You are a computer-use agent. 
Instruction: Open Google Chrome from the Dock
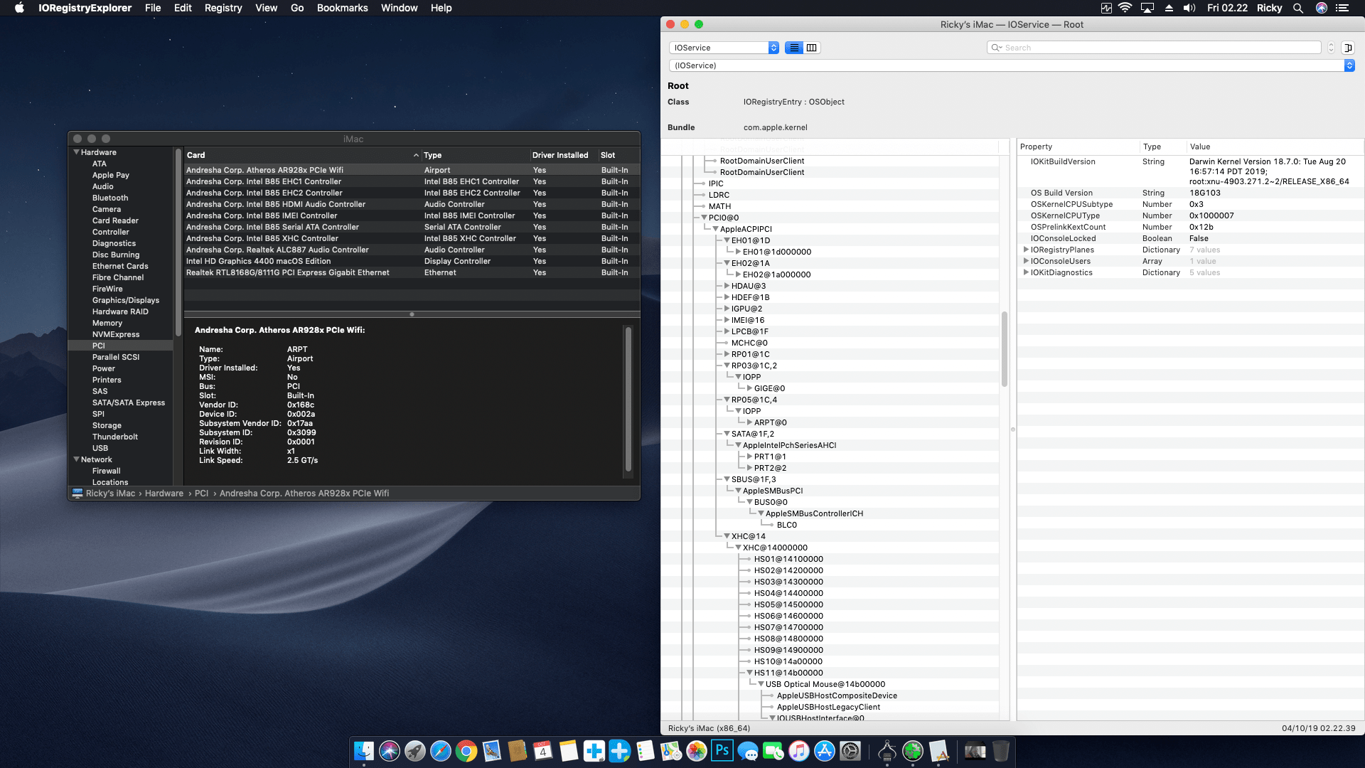click(466, 751)
